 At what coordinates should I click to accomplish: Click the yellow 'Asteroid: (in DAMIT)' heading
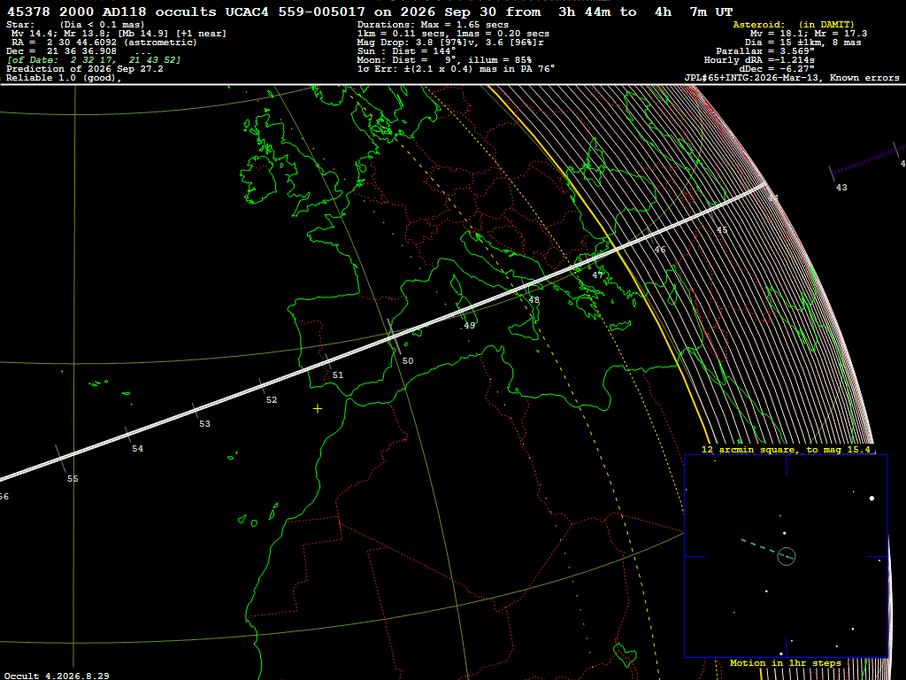click(794, 24)
